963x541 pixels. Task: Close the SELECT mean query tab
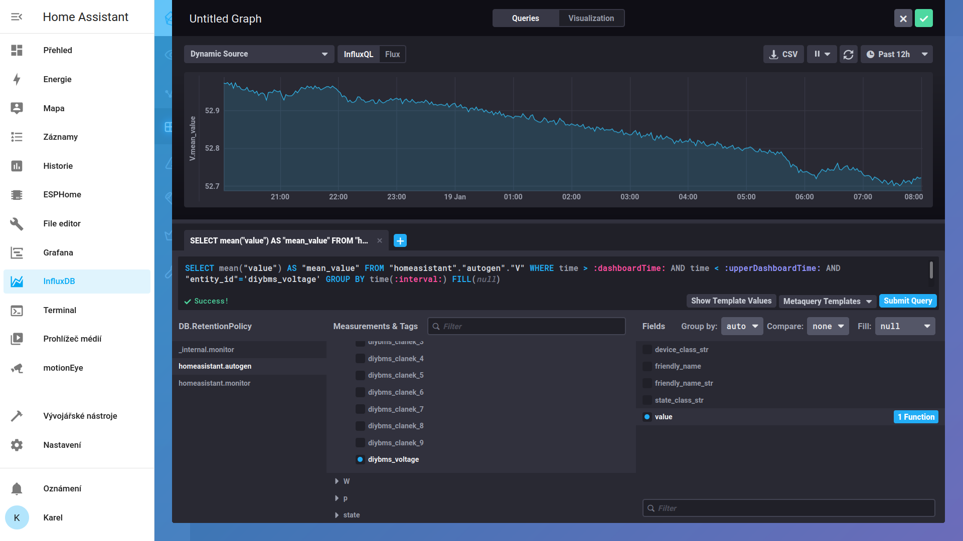pyautogui.click(x=380, y=241)
